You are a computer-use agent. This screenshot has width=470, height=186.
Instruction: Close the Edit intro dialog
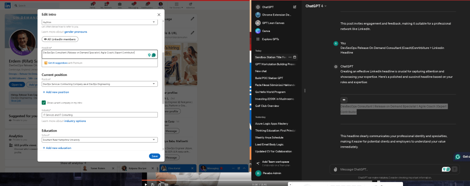click(159, 15)
